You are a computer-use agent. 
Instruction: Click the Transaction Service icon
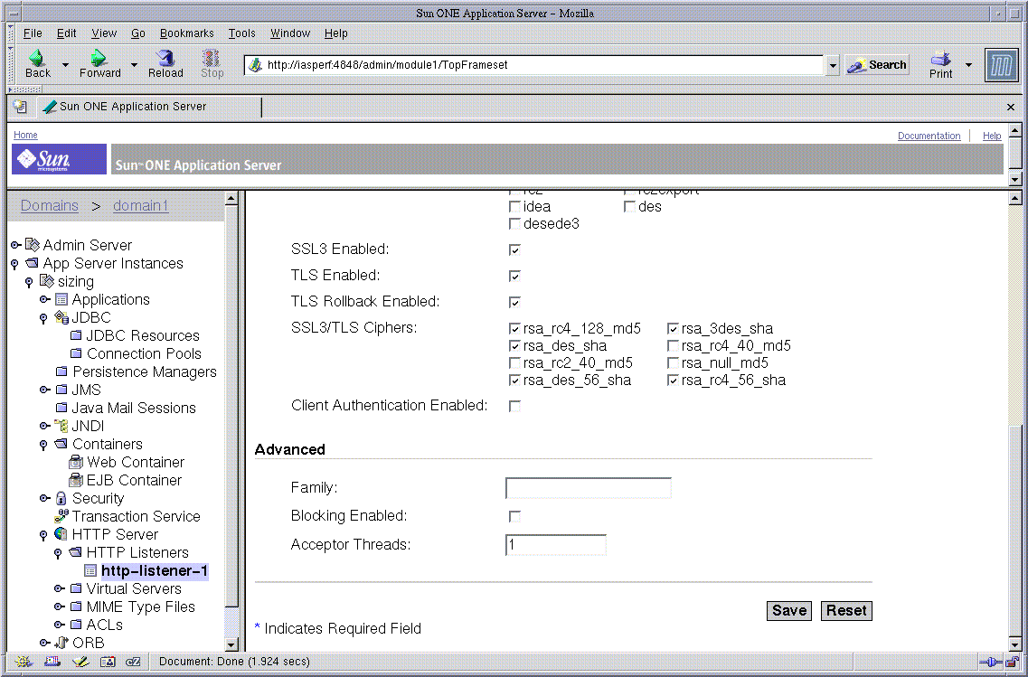(61, 516)
